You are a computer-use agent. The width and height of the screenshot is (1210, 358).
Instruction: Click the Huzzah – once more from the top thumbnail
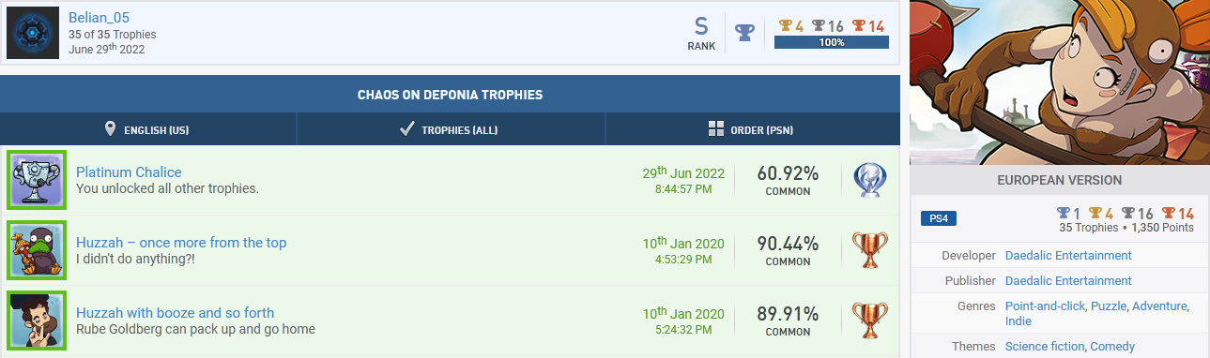pos(37,250)
